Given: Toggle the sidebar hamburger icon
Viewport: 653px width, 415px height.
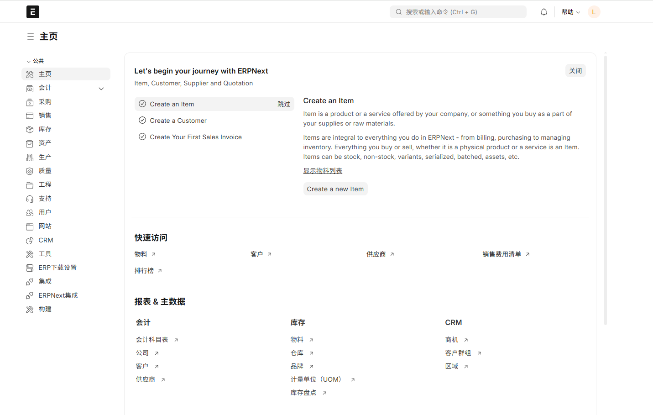Looking at the screenshot, I should tap(31, 37).
